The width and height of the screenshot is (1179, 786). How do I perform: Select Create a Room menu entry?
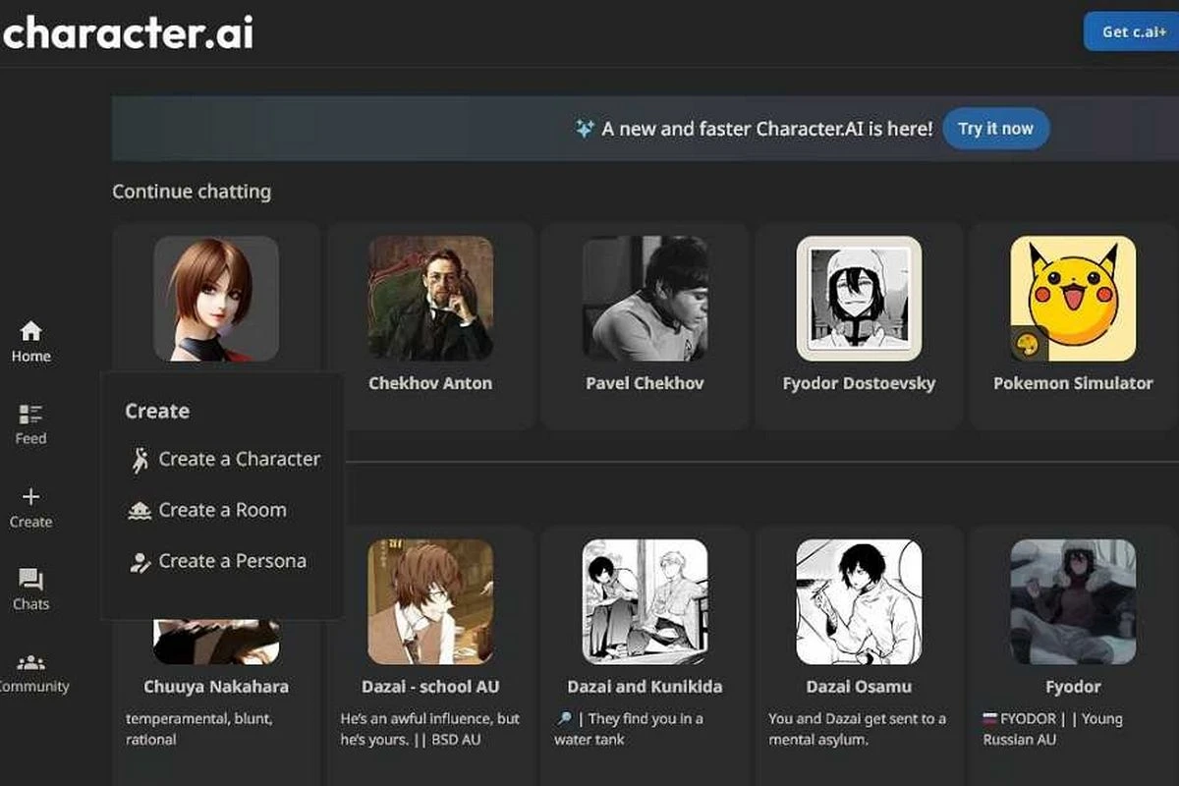(x=208, y=510)
